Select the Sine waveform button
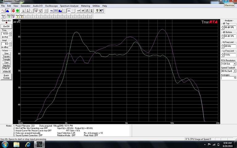The image size is (237, 148). coord(6,54)
